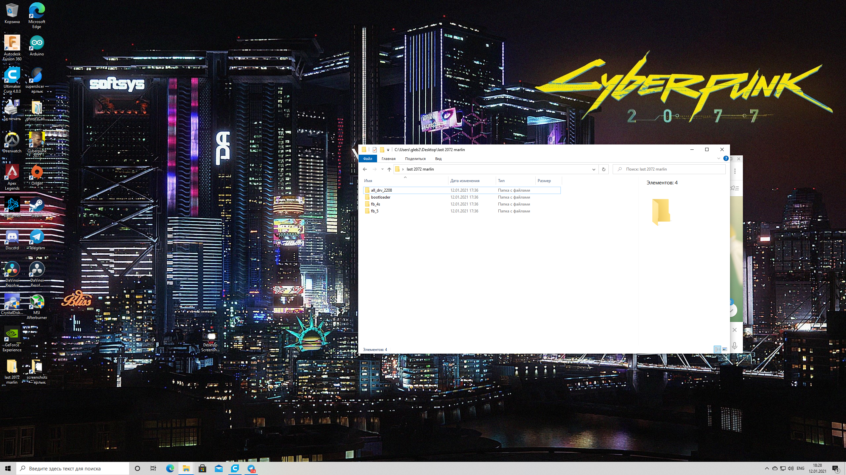
Task: Sort by Дата изменения column header
Action: [x=472, y=181]
